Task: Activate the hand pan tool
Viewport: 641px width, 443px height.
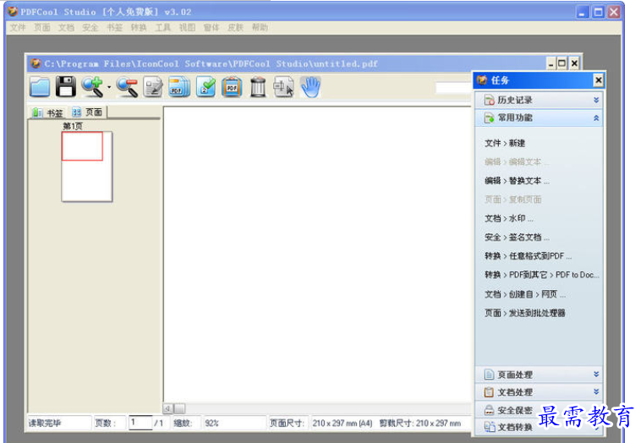Action: (310, 87)
